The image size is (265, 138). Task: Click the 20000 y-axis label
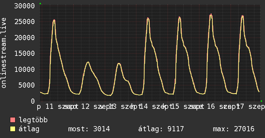(x=24, y=38)
